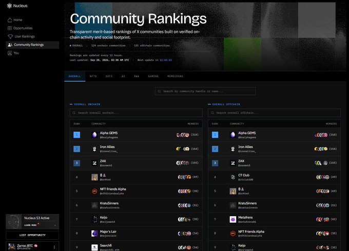Click the 129 onchain communities text

(108, 46)
